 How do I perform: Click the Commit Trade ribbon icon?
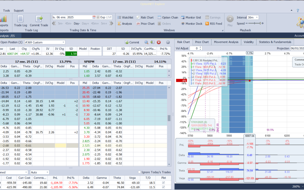pyautogui.click(x=39, y=21)
